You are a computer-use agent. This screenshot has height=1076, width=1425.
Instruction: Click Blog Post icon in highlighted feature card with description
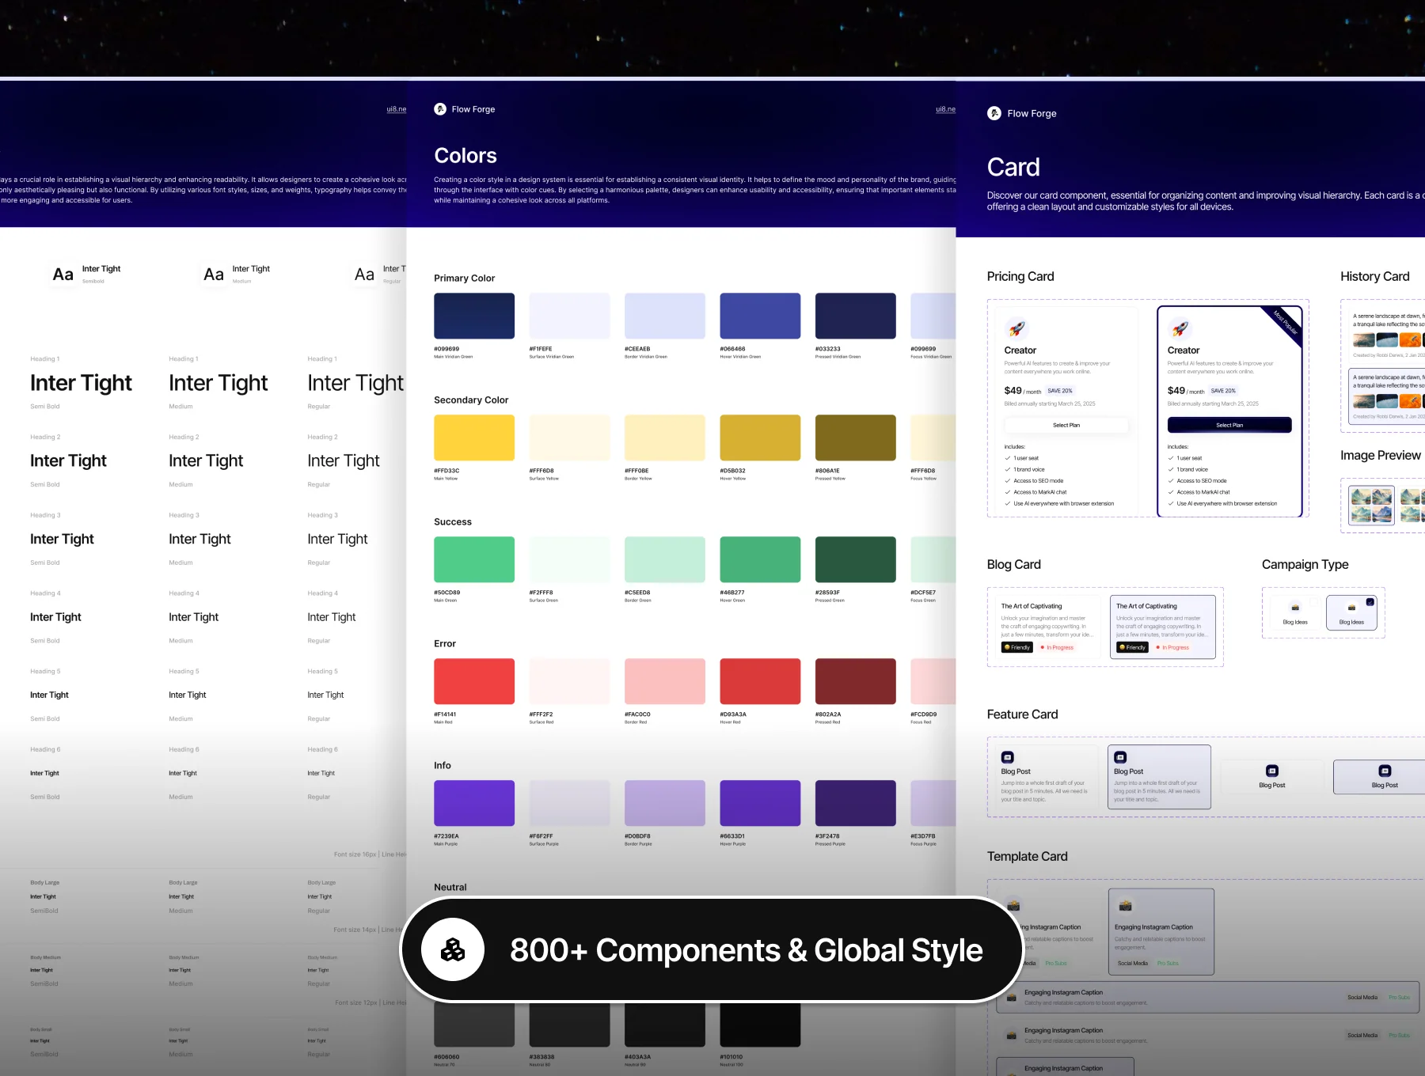click(x=1120, y=757)
